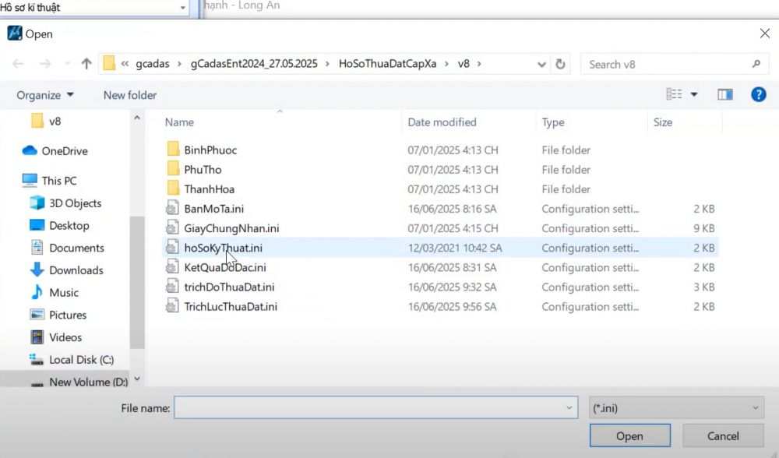Screen dimensions: 779x458
Task: Click the refresh button in address bar
Action: tap(560, 64)
